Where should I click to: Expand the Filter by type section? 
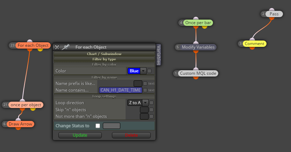pyautogui.click(x=104, y=59)
